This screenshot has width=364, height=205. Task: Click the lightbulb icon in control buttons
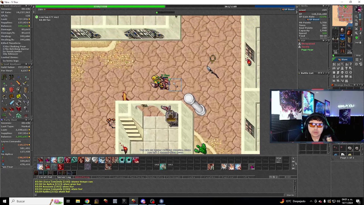351,68
